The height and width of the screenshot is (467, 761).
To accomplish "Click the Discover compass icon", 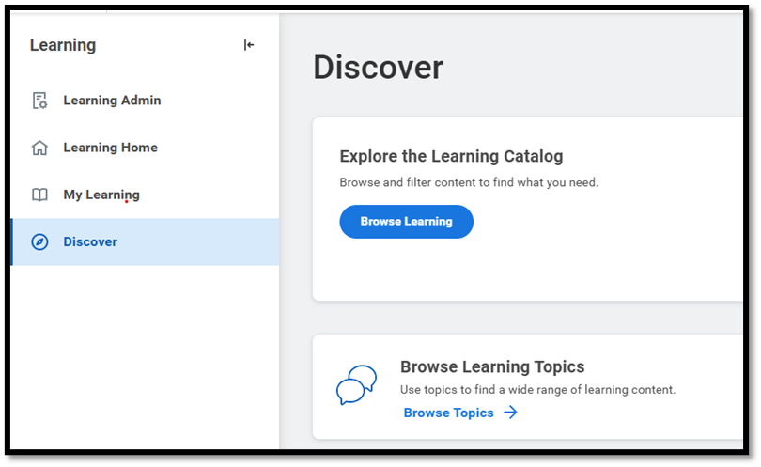I will [39, 241].
